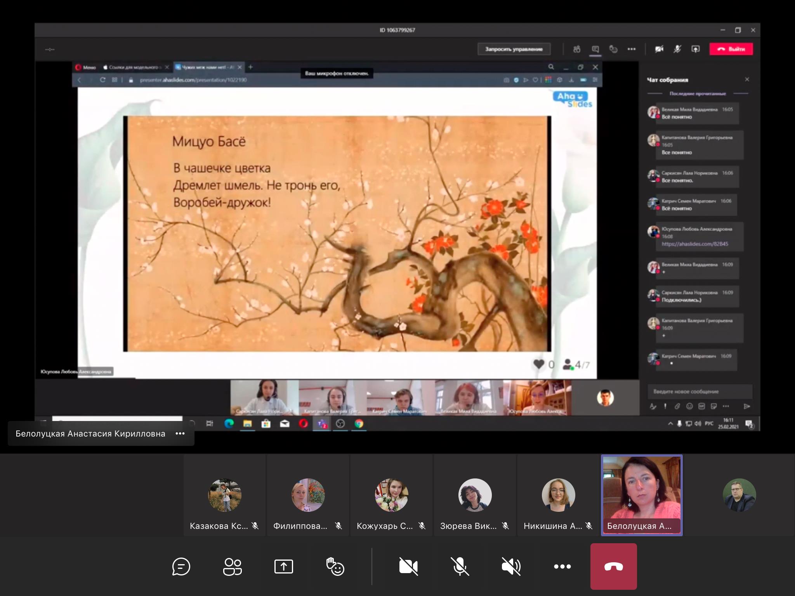This screenshot has width=795, height=596.
Task: Click the Edge browser taskbar icon
Action: [x=229, y=424]
